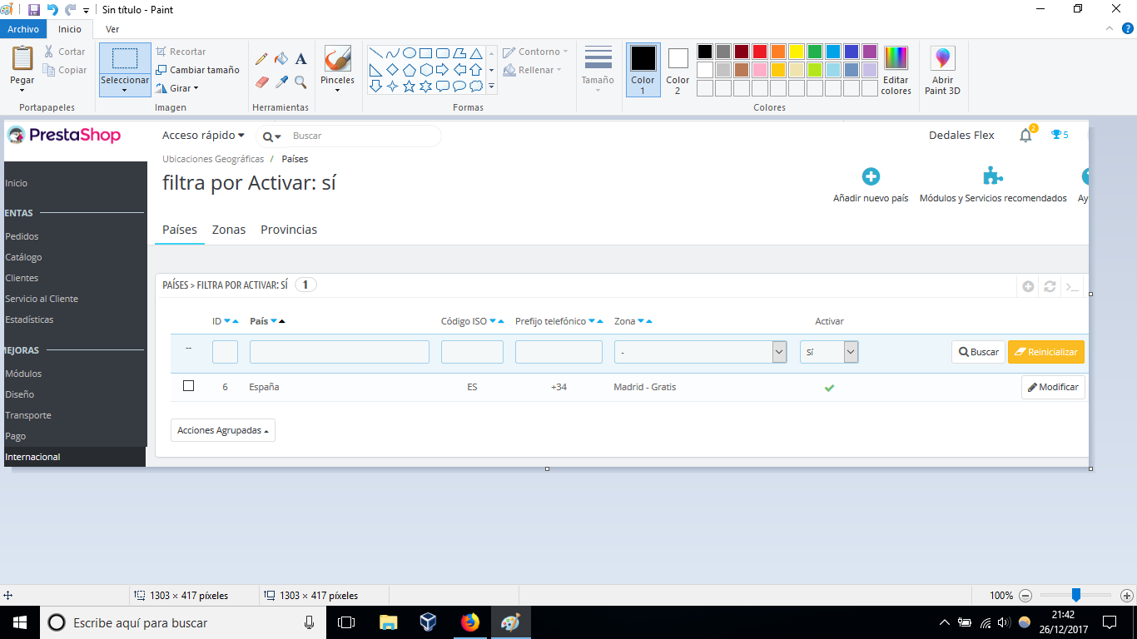The image size is (1137, 639).
Task: Open the Activar filter dropdown showing sí
Action: (829, 352)
